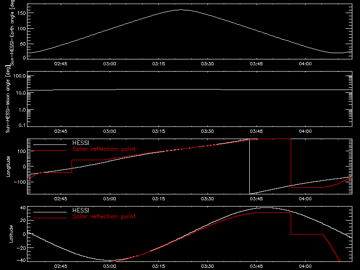The height and width of the screenshot is (270, 360).
Task: Click red legend line in Longitude plot
Action: (50, 151)
